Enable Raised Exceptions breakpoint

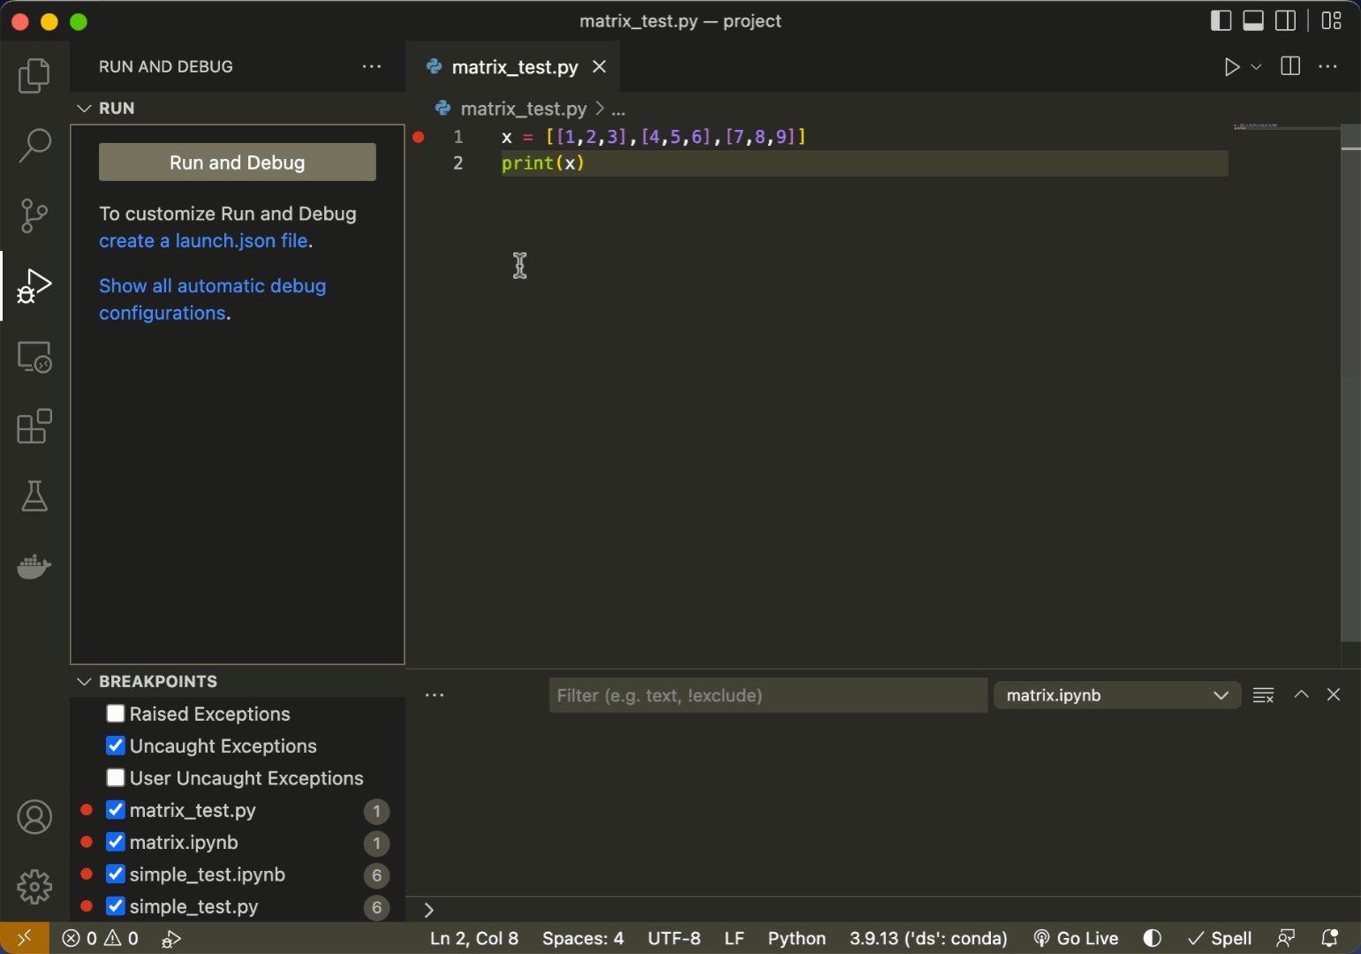point(116,713)
